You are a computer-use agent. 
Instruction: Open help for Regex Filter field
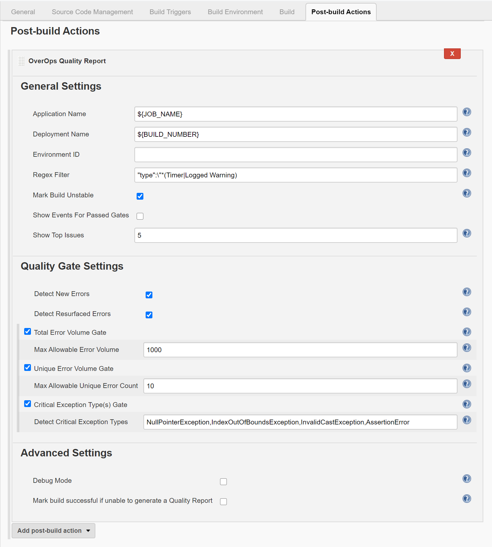pos(467,173)
